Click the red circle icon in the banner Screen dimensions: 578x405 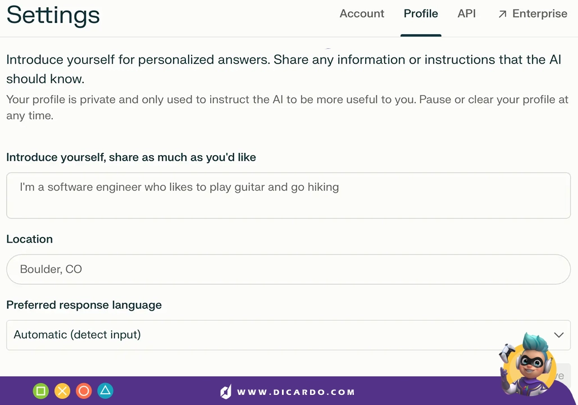(x=84, y=391)
